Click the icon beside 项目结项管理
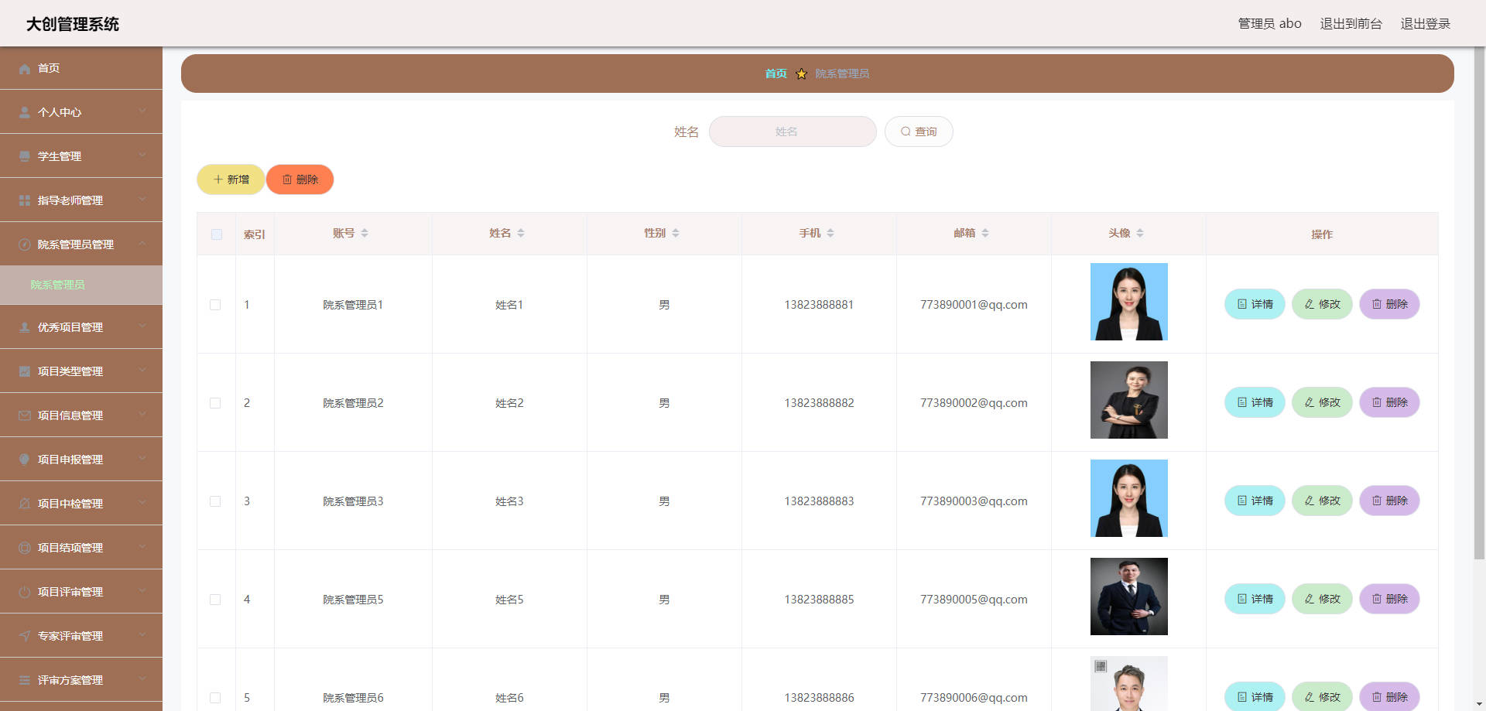Image resolution: width=1486 pixels, height=711 pixels. pyautogui.click(x=25, y=549)
